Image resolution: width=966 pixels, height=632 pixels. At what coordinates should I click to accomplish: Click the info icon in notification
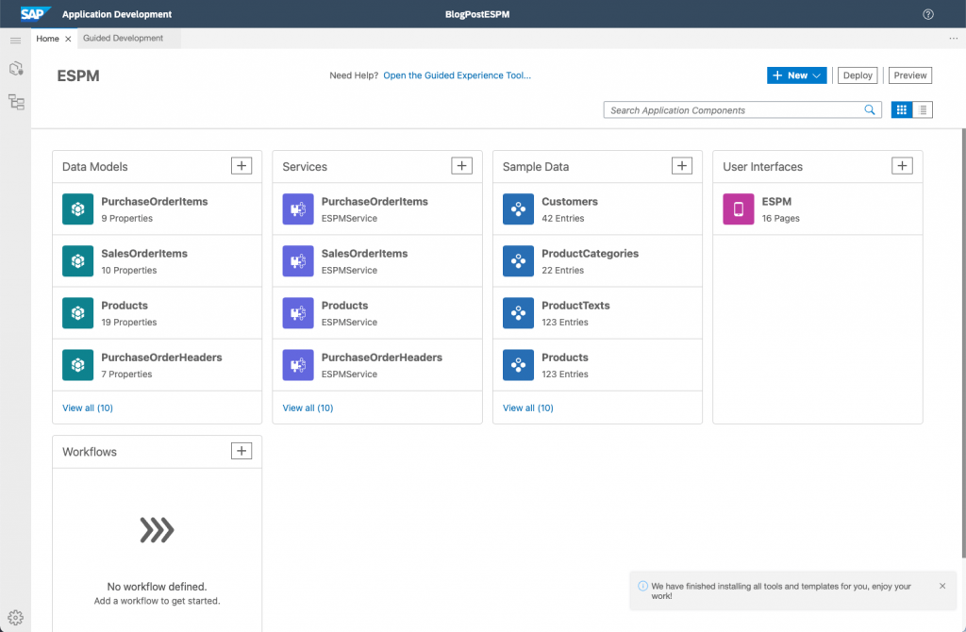pyautogui.click(x=642, y=586)
